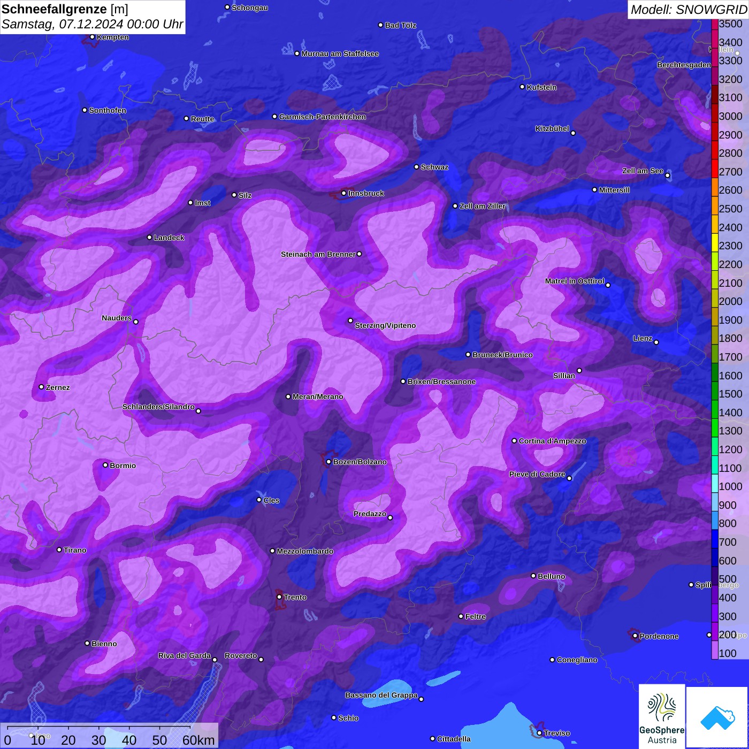
Task: Click the Zell am Ziller label
Action: point(483,206)
